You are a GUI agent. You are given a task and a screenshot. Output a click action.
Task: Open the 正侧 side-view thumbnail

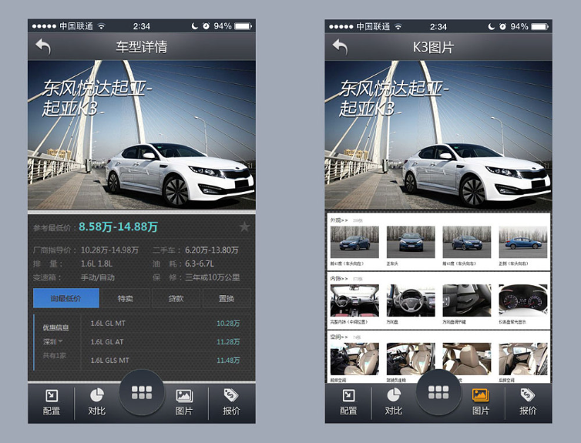[523, 242]
